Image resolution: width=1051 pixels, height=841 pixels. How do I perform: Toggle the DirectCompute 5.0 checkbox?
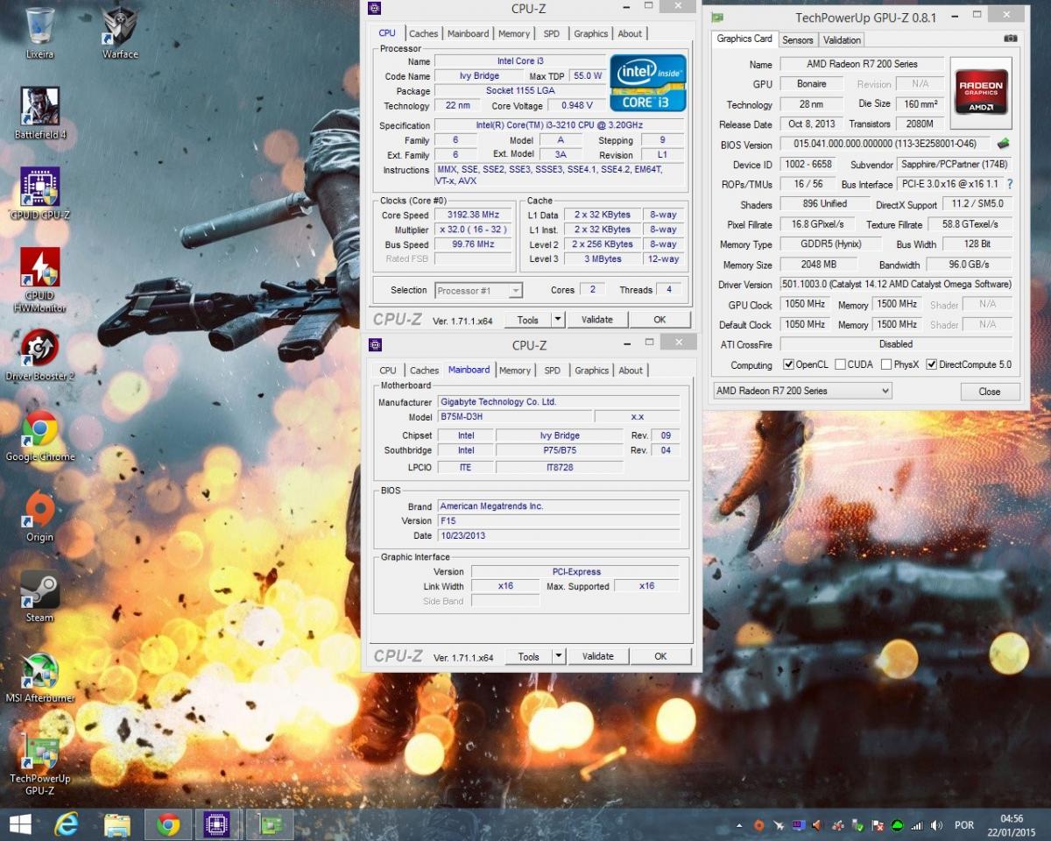click(931, 364)
